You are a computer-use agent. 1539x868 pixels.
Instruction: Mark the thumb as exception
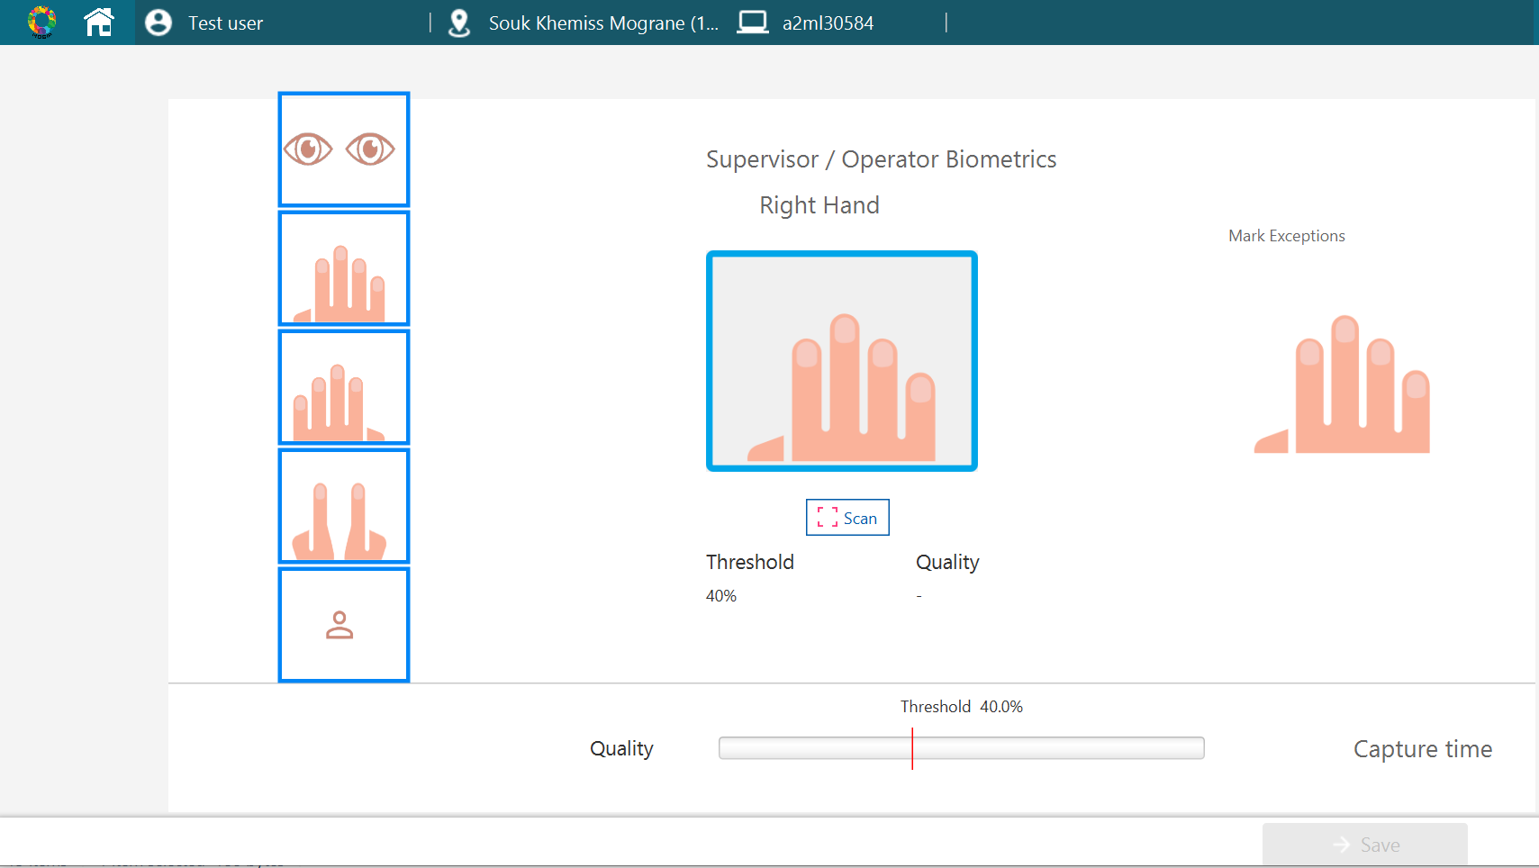(x=1272, y=442)
